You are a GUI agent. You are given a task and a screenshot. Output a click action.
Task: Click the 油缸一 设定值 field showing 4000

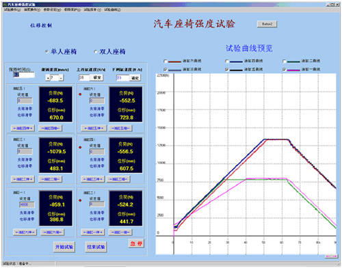27,204
